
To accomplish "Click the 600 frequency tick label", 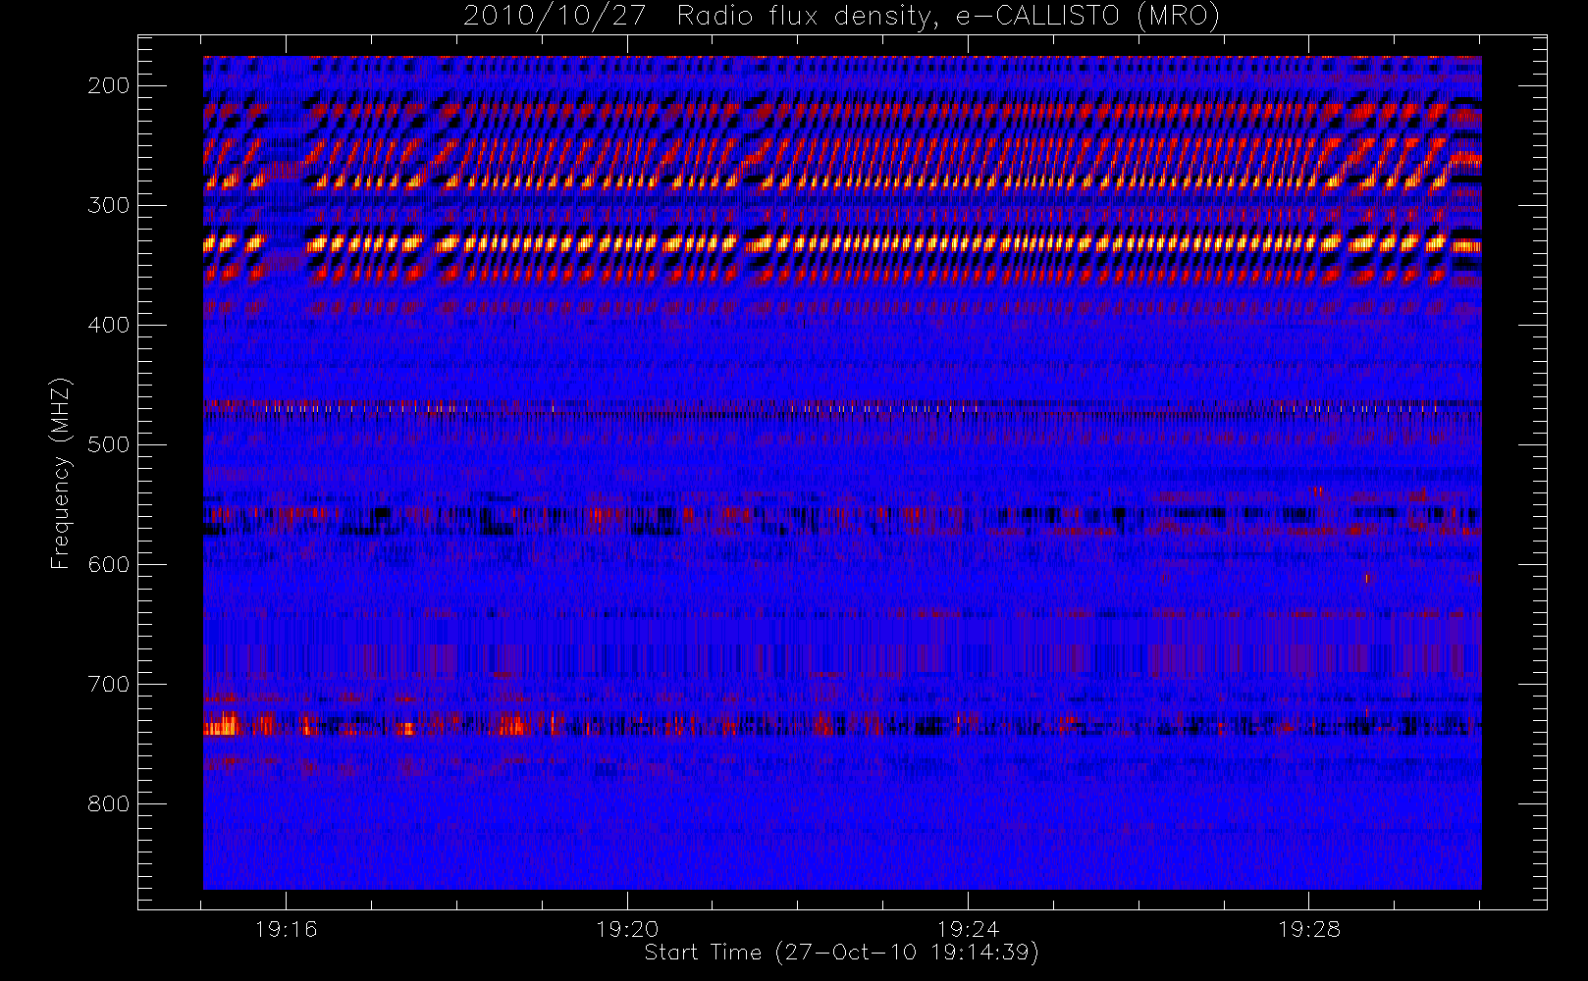I will [x=109, y=564].
